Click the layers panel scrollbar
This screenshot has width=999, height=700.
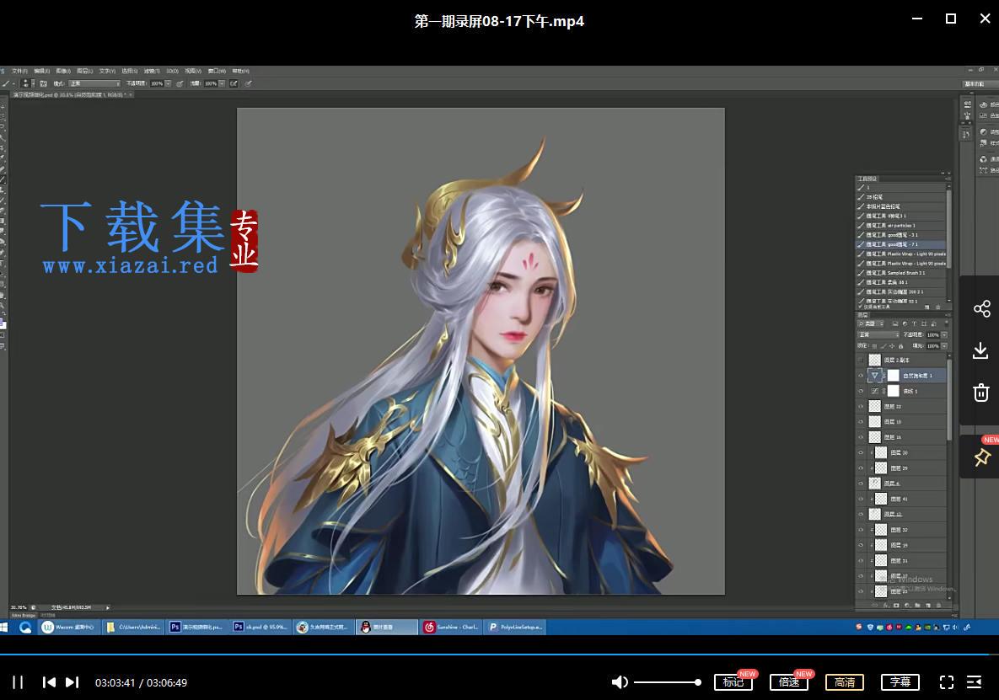[949, 399]
